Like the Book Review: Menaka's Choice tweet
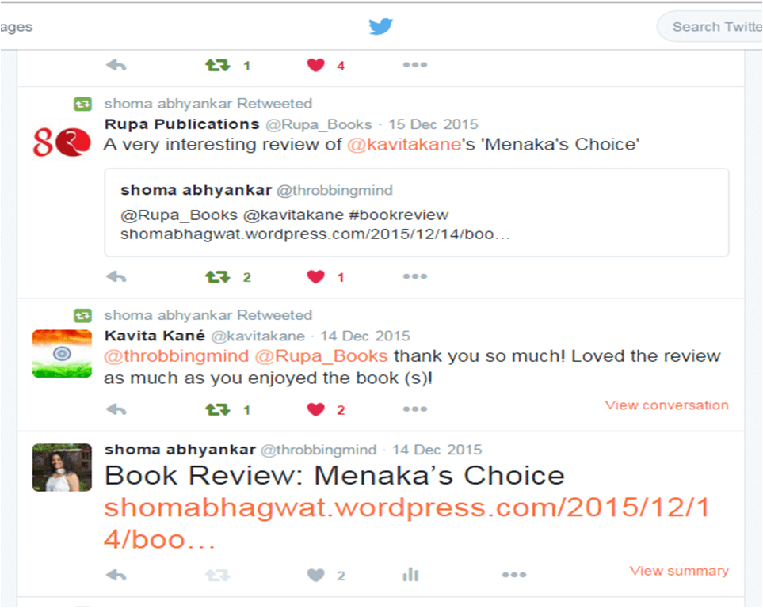 [316, 576]
